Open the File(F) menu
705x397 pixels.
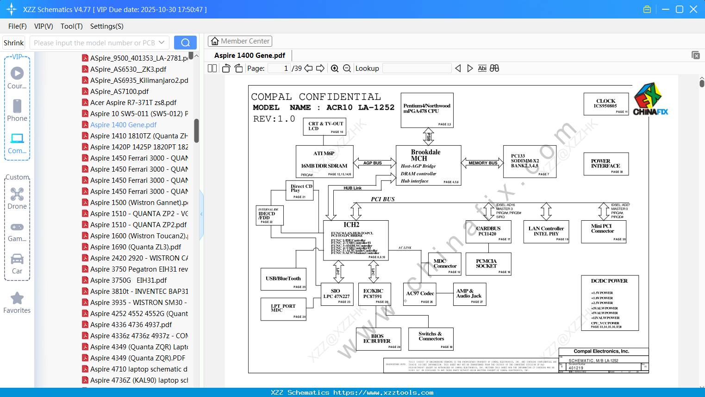click(18, 26)
